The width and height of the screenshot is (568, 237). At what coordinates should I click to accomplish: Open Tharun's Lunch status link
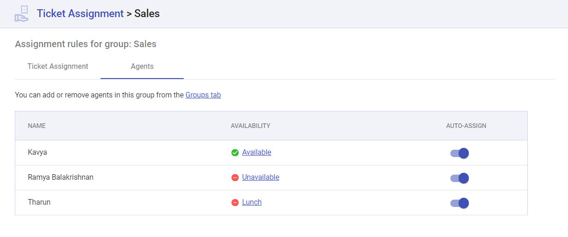pos(252,202)
